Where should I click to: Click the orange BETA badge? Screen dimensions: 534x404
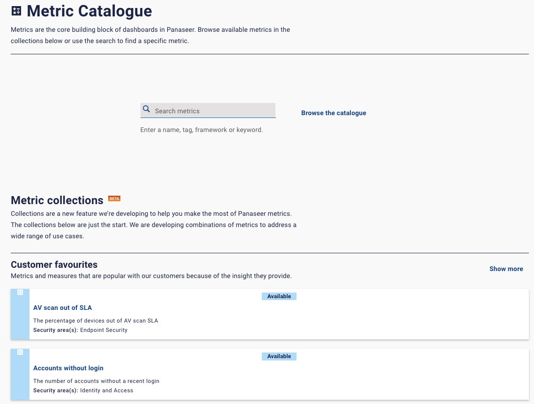114,198
